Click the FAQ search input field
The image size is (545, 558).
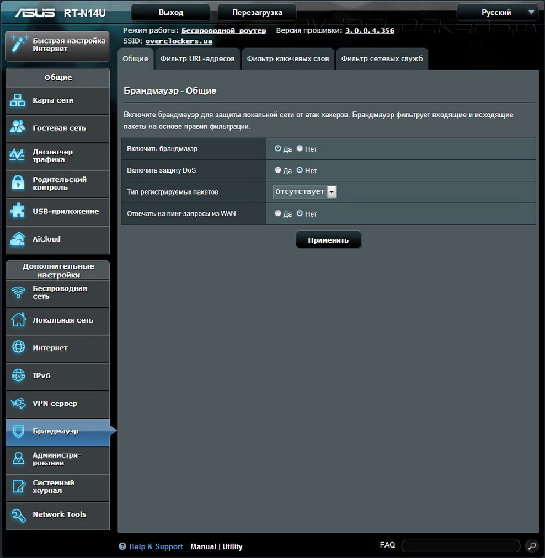coord(461,546)
